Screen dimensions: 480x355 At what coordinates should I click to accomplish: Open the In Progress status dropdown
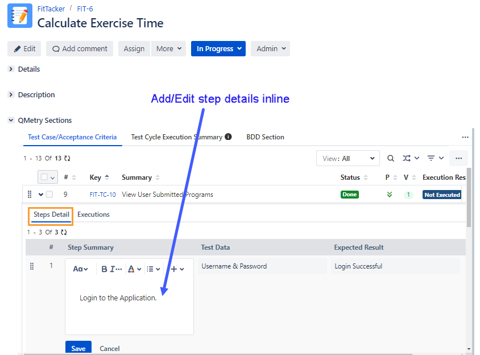point(218,49)
